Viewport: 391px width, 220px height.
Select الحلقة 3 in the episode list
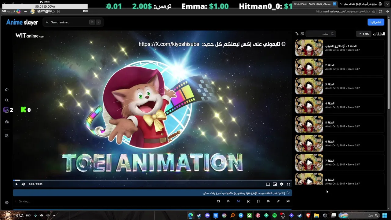coord(339,86)
